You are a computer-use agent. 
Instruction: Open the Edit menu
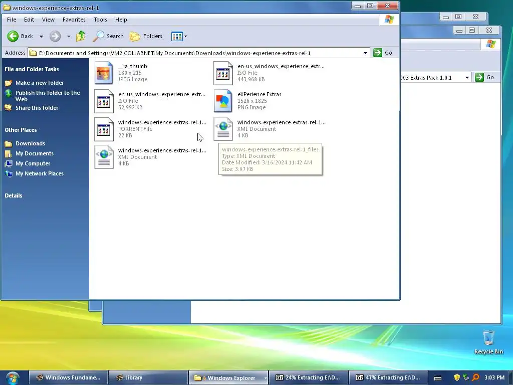(29, 20)
